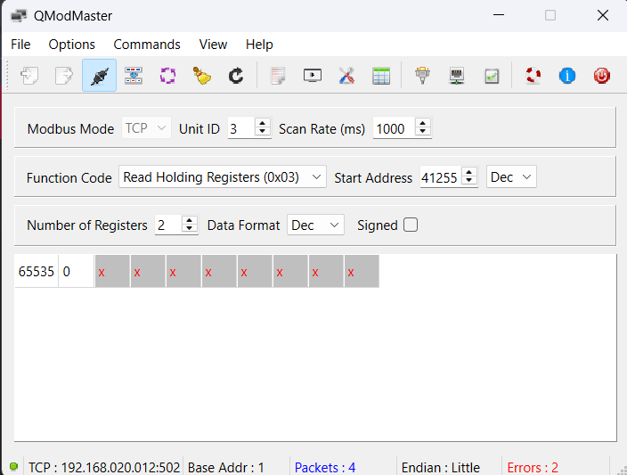Click the QModMaster title bar icon

point(19,16)
